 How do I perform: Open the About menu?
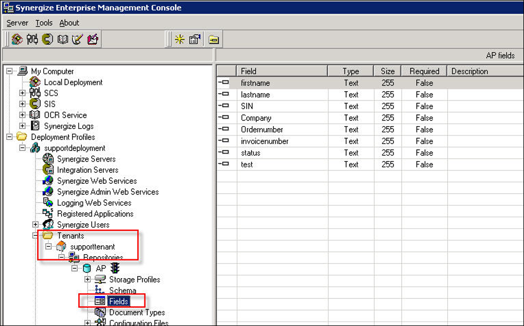pos(69,23)
